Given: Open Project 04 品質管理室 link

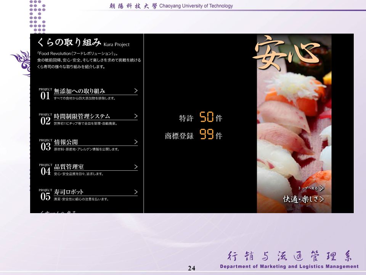Looking at the screenshot, I should 88,170.
